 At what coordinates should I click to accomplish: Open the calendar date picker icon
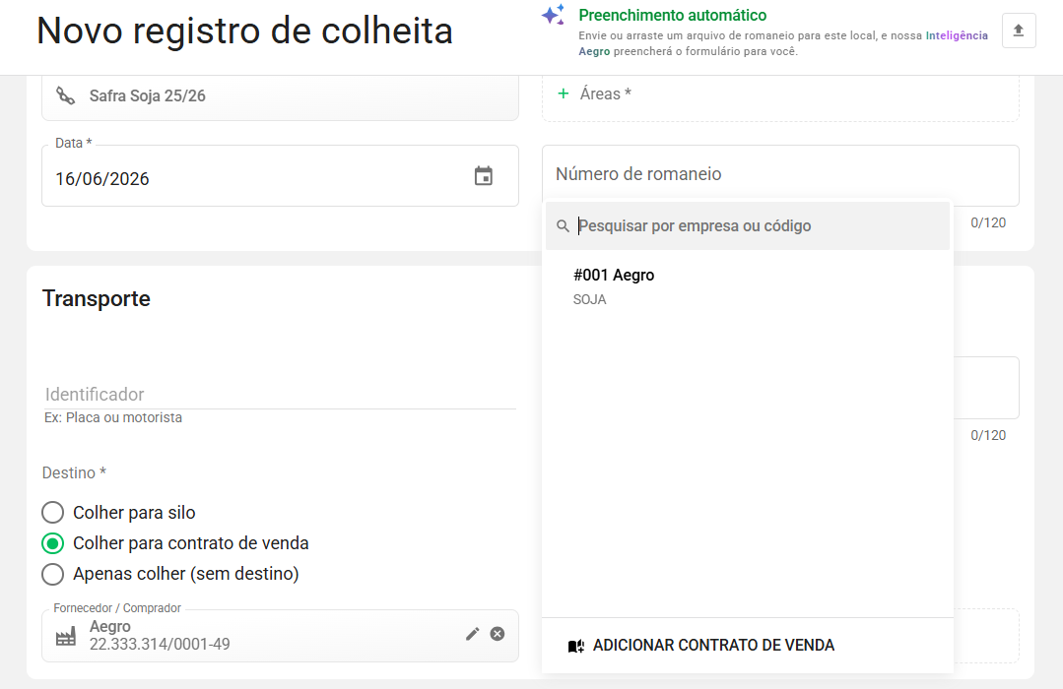484,176
